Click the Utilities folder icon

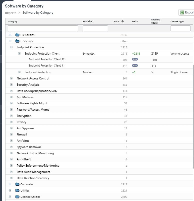(17, 190)
